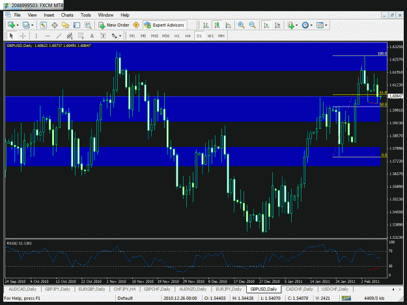Viewport: 407px width, 305px height.
Task: Switch to the EURGBP,Daily chart tab
Action: pos(92,289)
